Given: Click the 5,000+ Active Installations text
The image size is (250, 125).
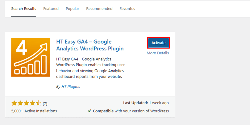Looking at the screenshot, I should click(34, 111).
